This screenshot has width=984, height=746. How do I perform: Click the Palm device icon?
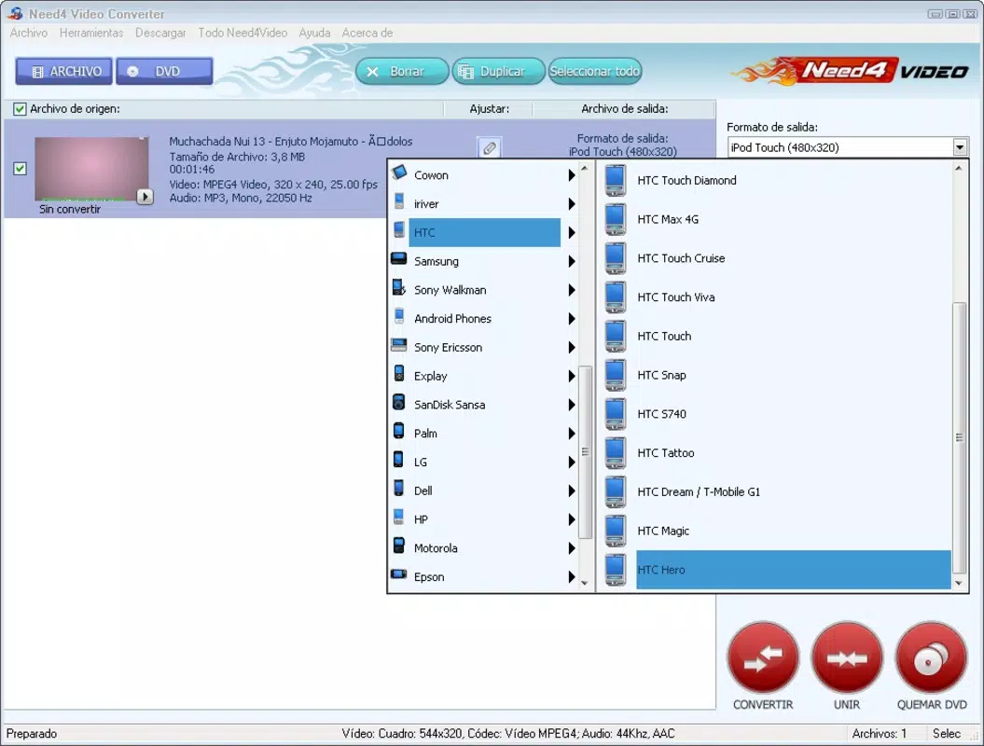point(399,431)
